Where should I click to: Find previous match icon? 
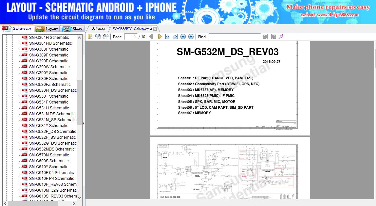(265, 37)
